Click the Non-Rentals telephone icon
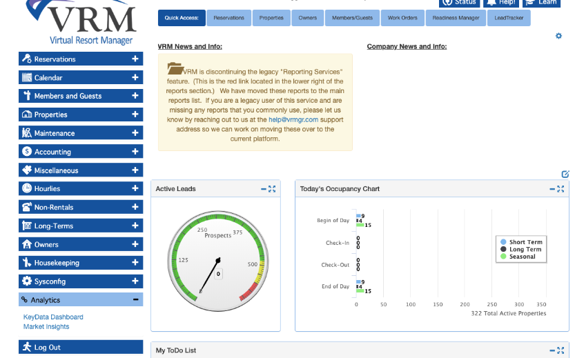The height and width of the screenshot is (358, 575). 26,207
